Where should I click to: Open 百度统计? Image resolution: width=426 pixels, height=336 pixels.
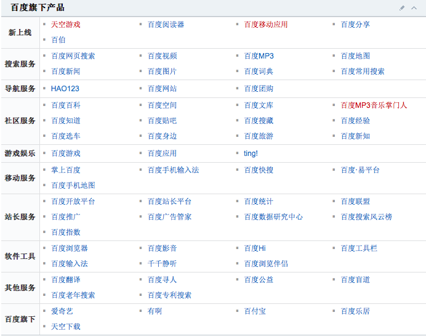pyautogui.click(x=259, y=202)
